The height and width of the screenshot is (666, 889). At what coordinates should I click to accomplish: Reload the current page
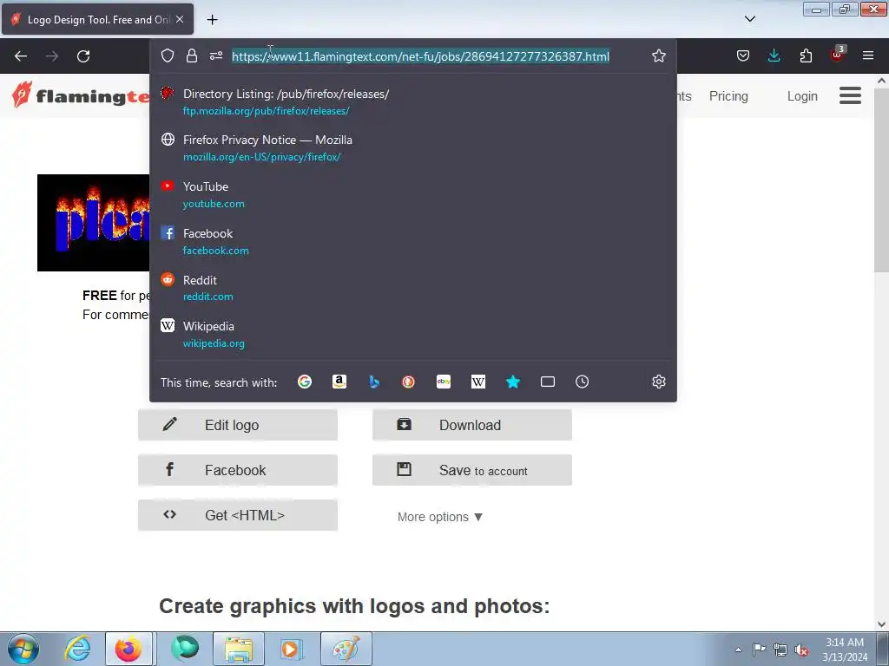(83, 56)
